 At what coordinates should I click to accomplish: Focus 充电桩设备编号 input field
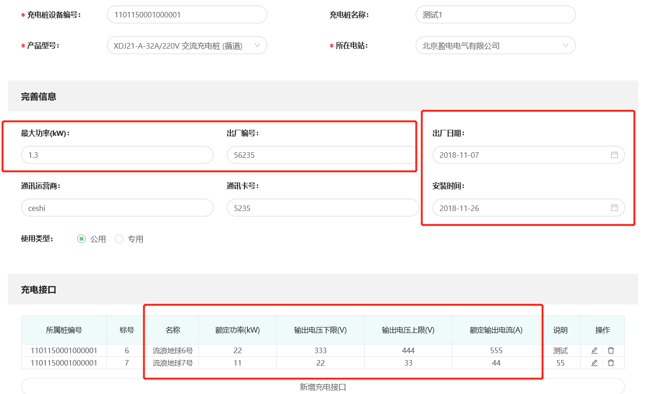(187, 15)
